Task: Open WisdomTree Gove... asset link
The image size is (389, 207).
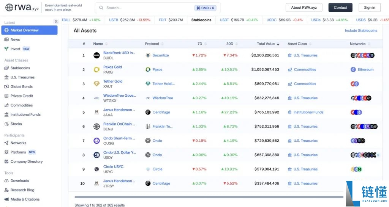Action: click(120, 95)
